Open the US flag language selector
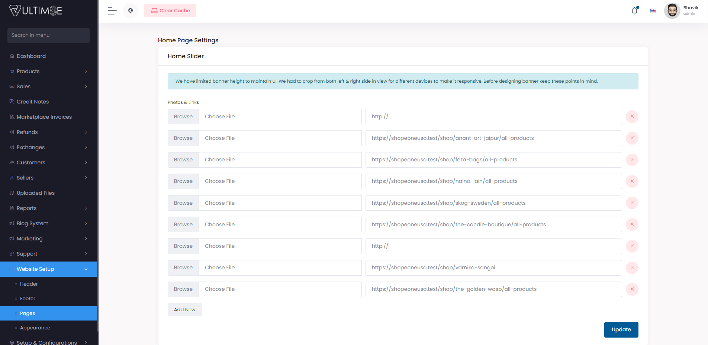This screenshot has height=345, width=708. point(653,11)
